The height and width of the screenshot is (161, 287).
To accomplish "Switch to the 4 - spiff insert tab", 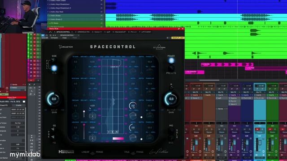I will 107,32.
